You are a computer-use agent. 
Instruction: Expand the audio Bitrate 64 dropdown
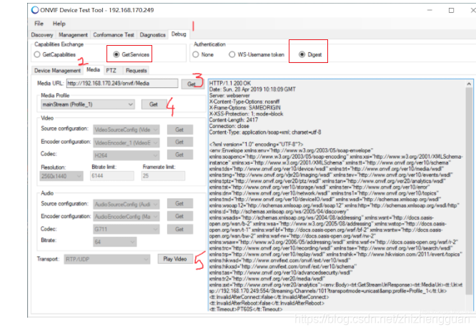[x=115, y=242]
